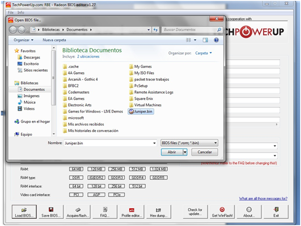
Task: Open the Codemasters folder
Action: (x=76, y=92)
